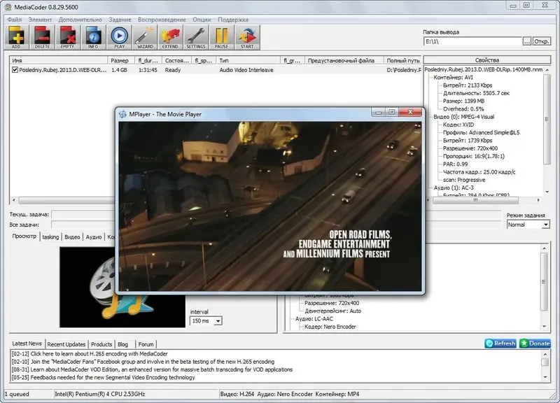560x403 pixels.
Task: Sort file list by Тип column
Action: 248,60
